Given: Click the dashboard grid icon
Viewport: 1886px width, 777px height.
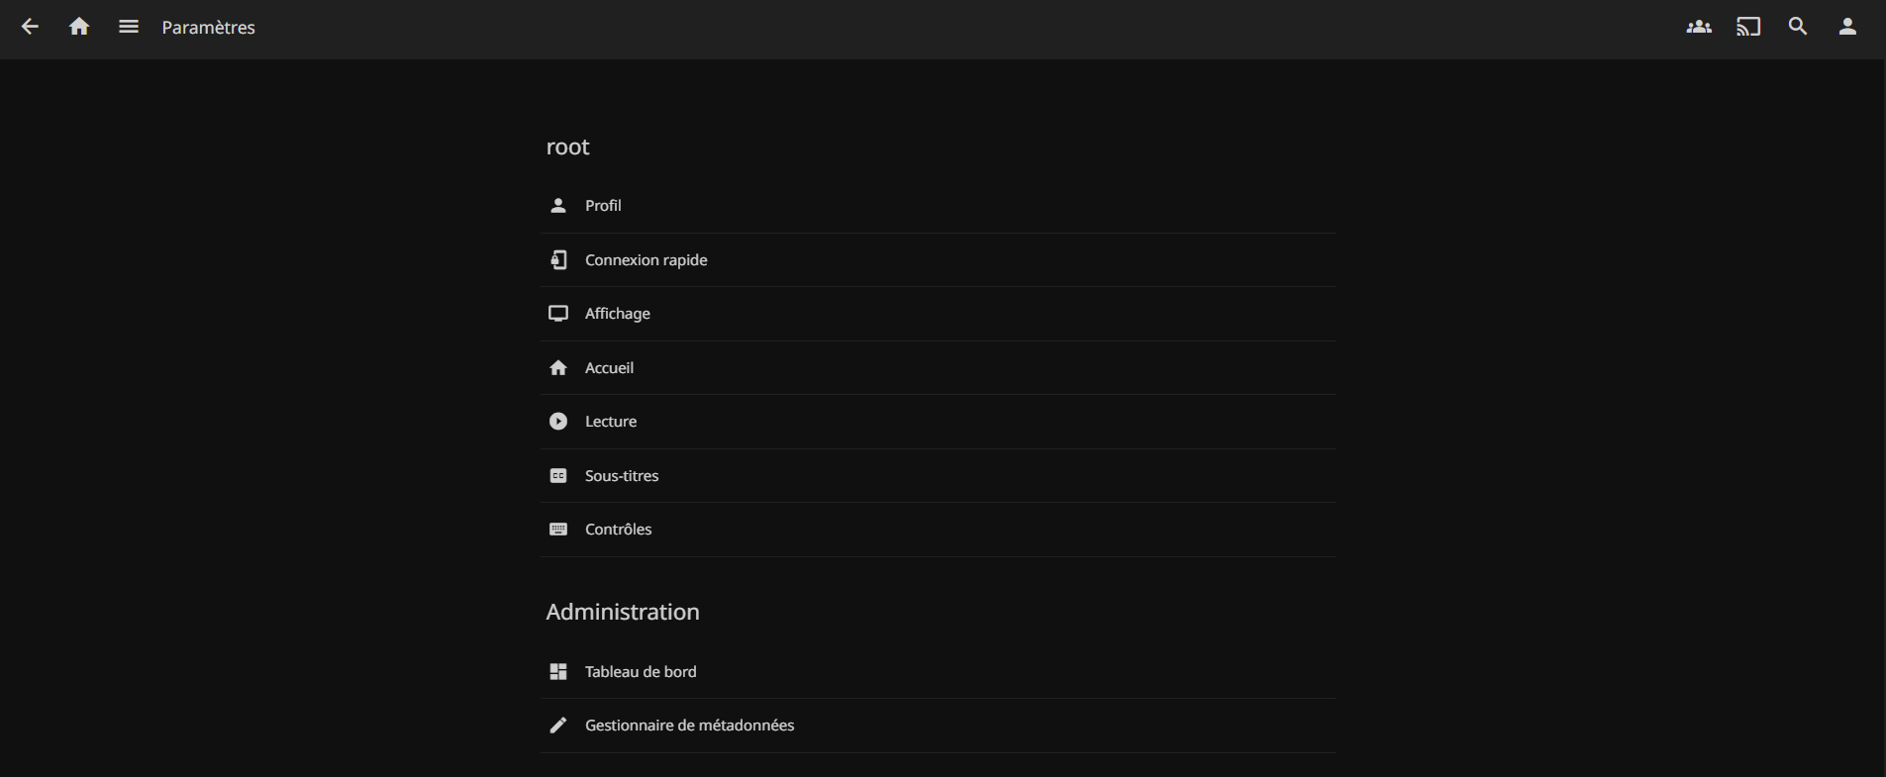Looking at the screenshot, I should (x=558, y=672).
